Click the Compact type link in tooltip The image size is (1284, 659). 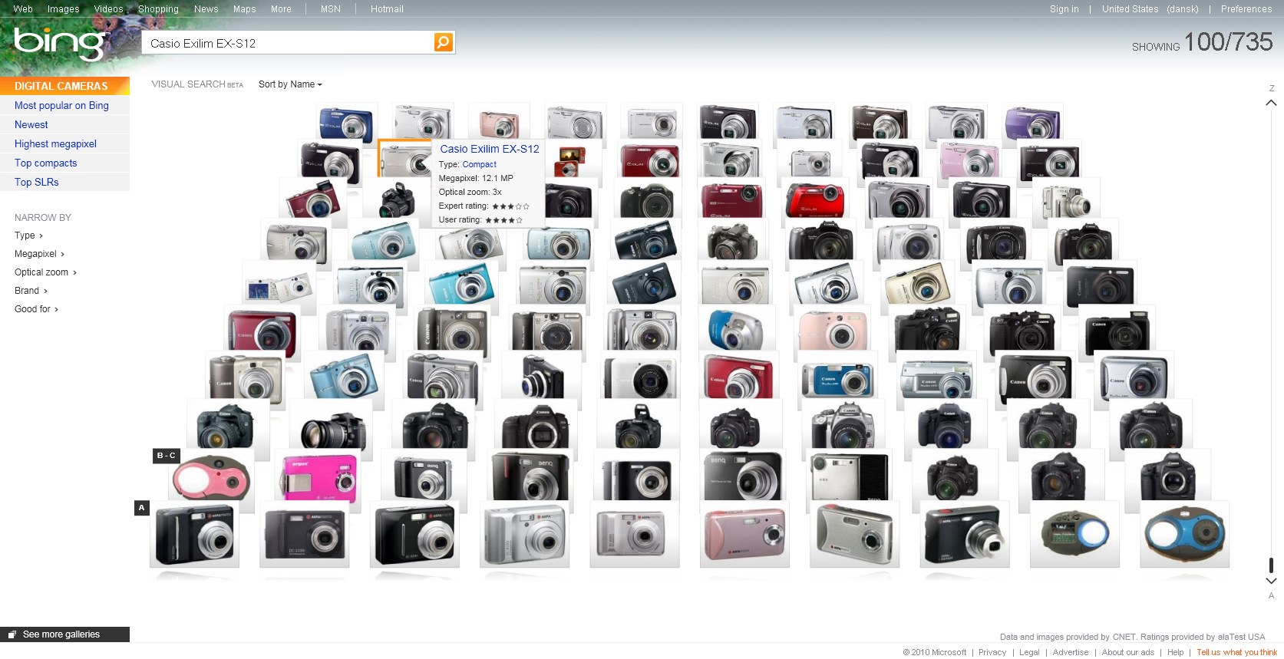pos(479,164)
